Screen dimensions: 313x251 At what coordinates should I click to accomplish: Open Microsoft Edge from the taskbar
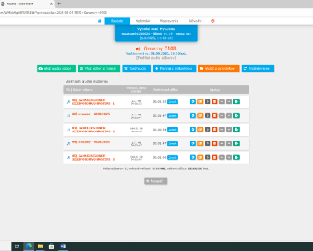29,246
